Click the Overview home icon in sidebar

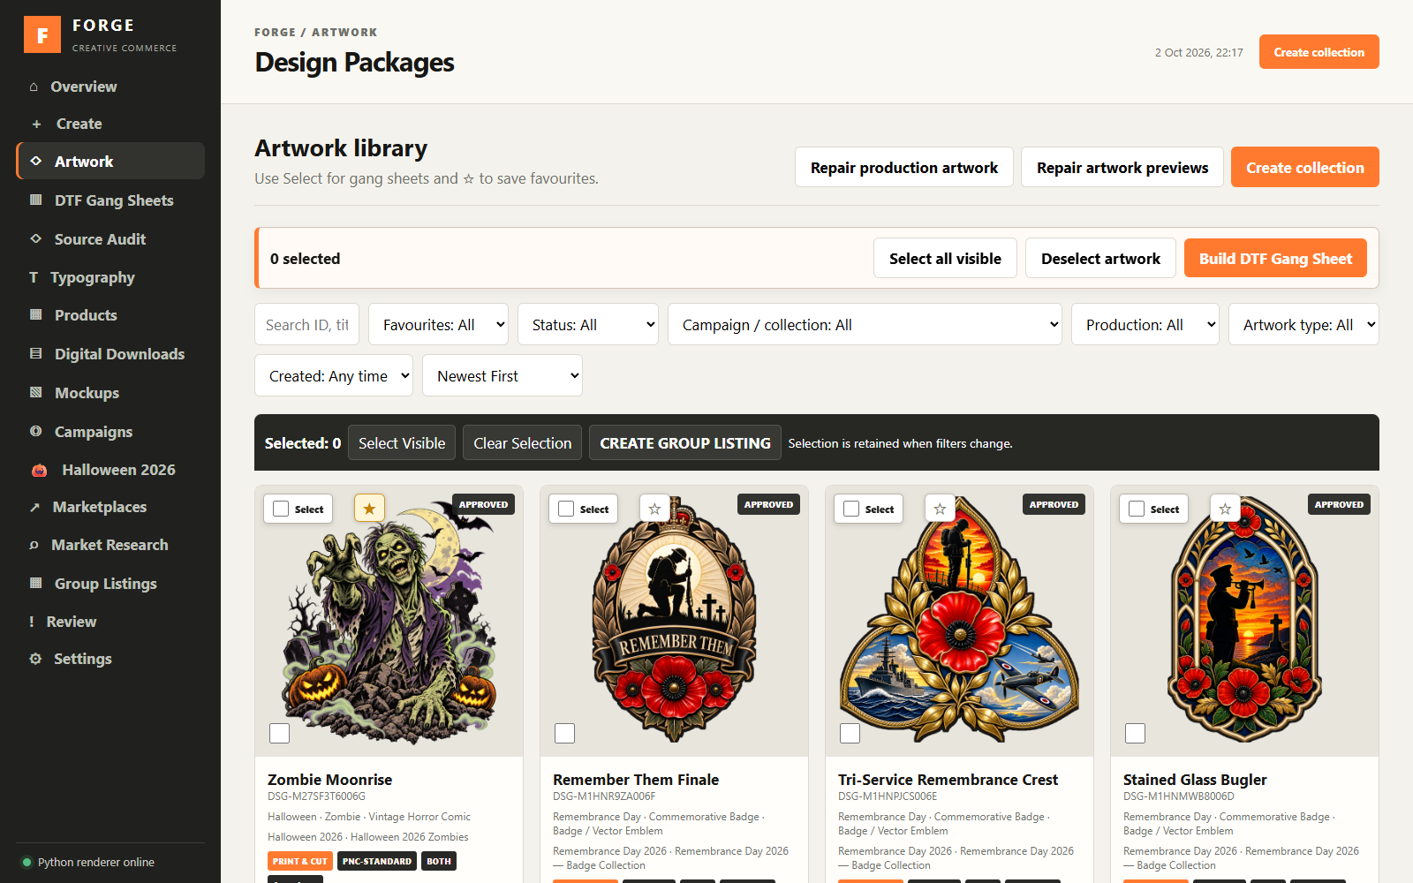point(34,87)
